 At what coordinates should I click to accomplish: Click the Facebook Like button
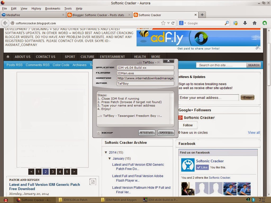(x=202, y=167)
